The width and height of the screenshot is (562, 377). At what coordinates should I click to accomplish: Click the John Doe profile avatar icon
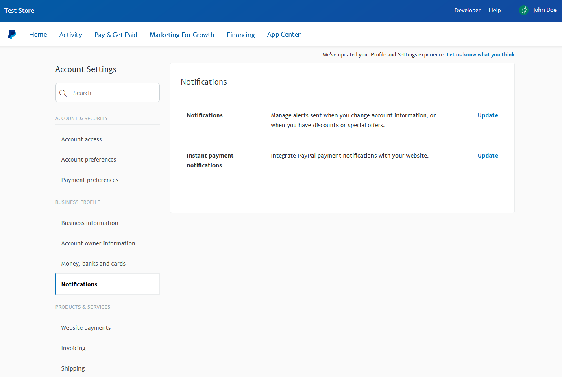524,10
